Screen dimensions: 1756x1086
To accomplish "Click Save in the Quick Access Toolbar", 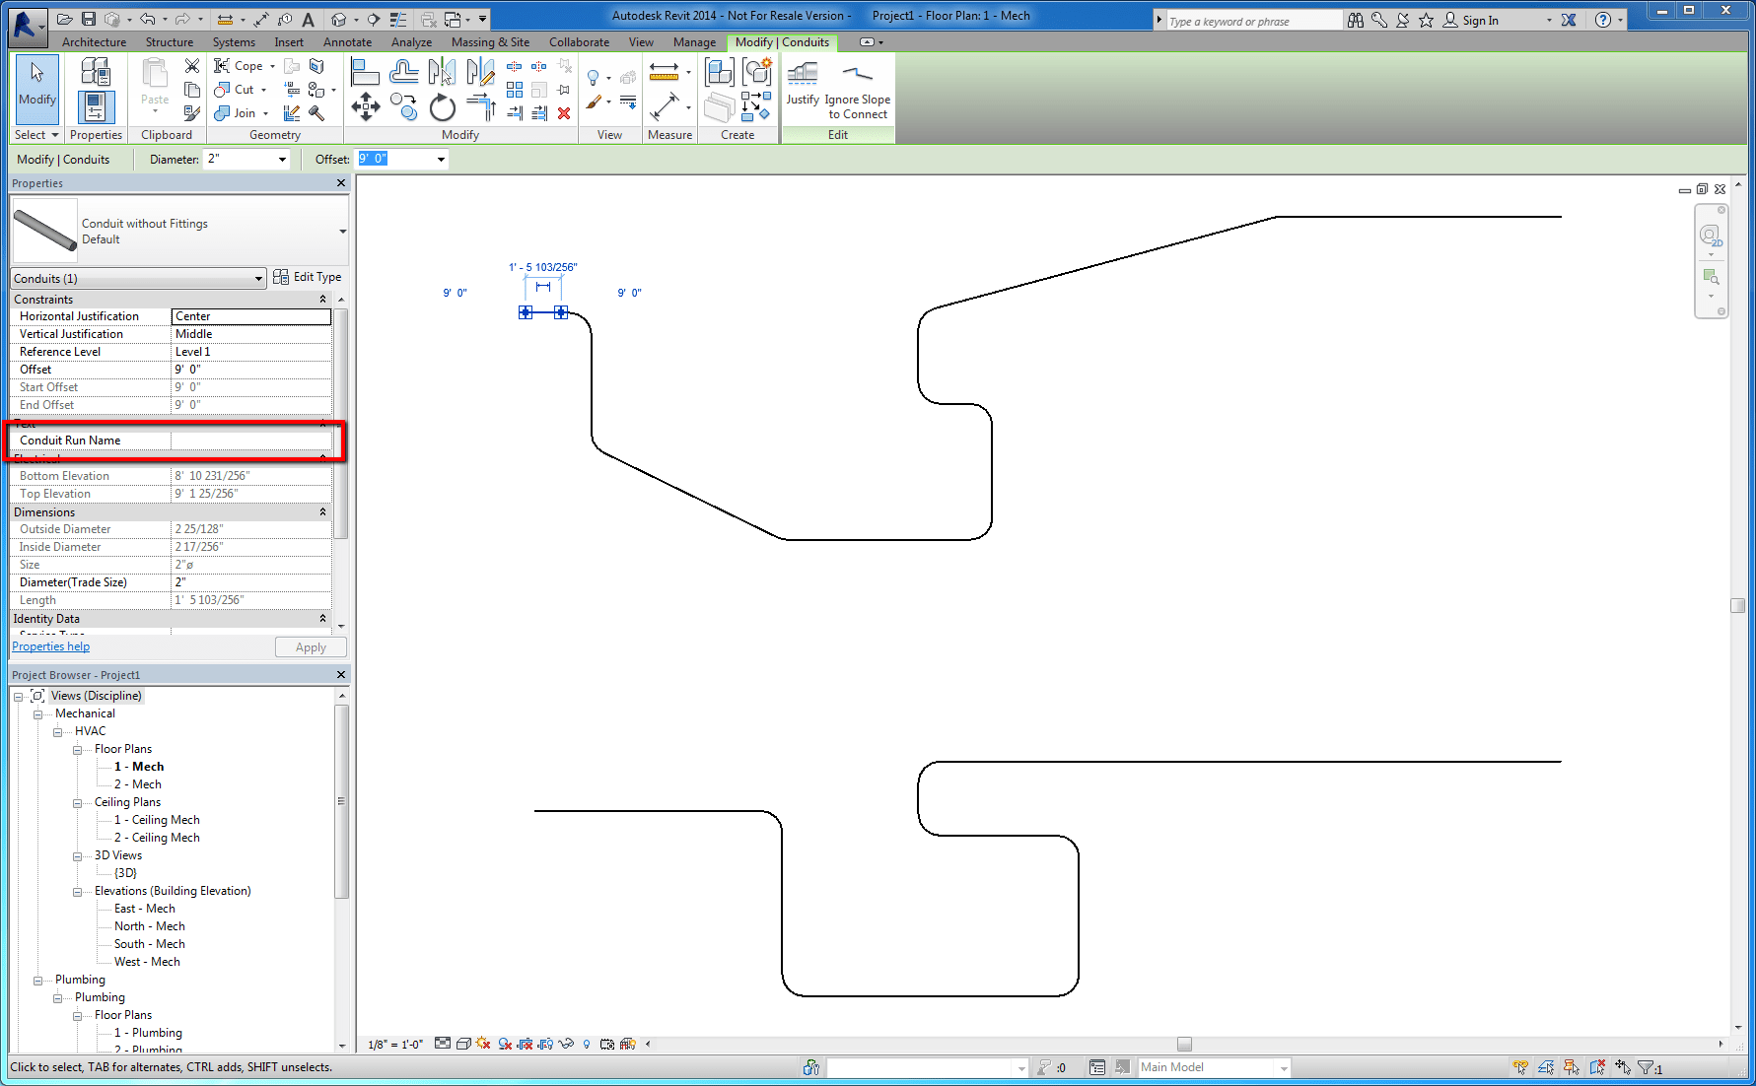I will 88,18.
